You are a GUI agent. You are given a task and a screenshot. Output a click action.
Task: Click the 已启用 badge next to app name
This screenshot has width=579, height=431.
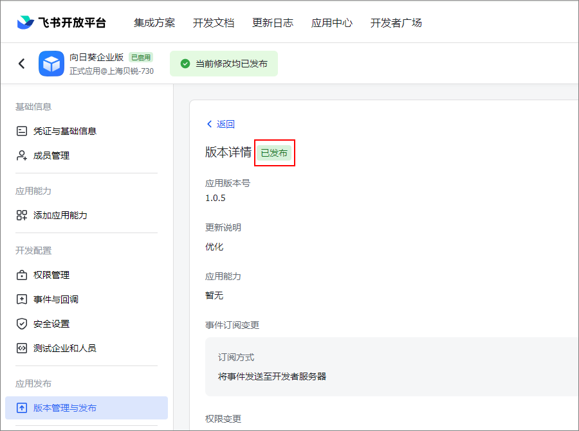(x=141, y=58)
